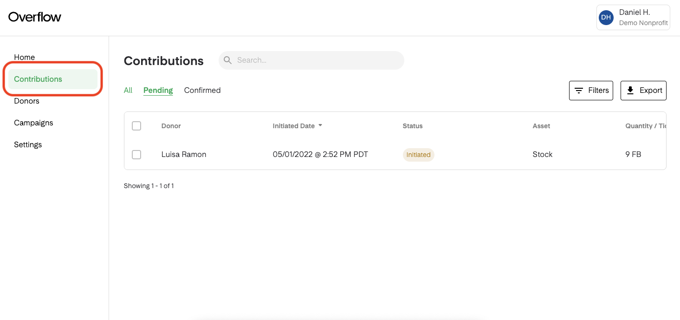Open the Luisa Ramon donor entry
Screen dimensions: 680x320
(184, 154)
